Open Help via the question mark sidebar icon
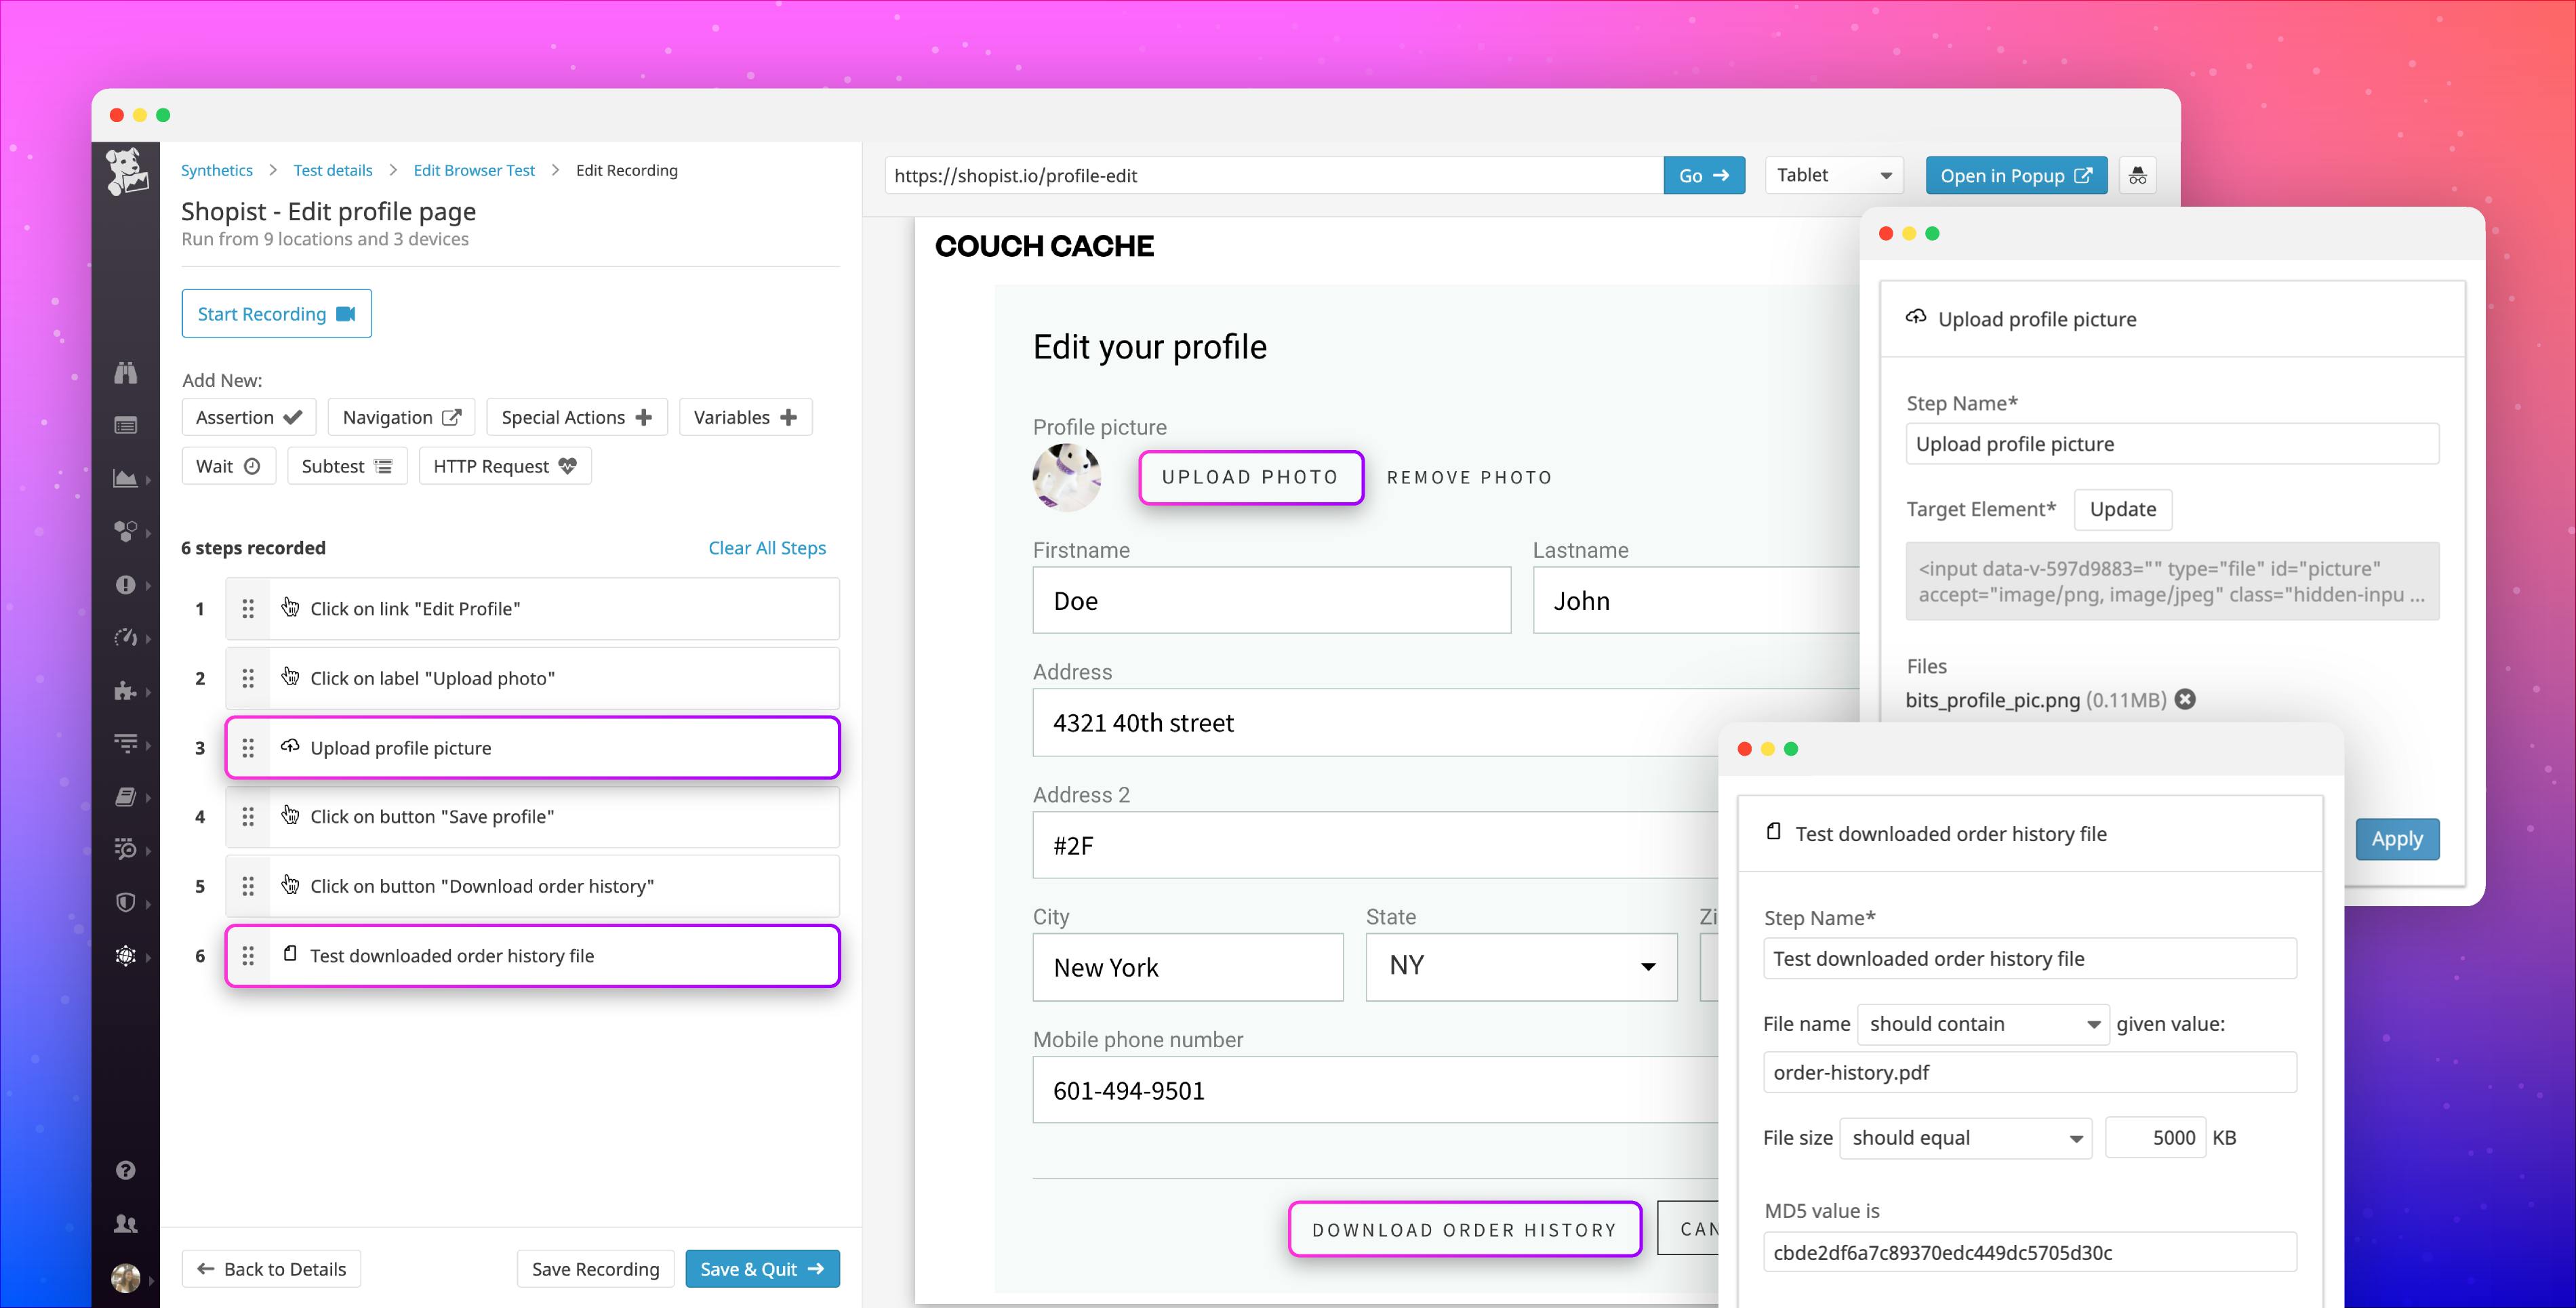 [x=127, y=1170]
